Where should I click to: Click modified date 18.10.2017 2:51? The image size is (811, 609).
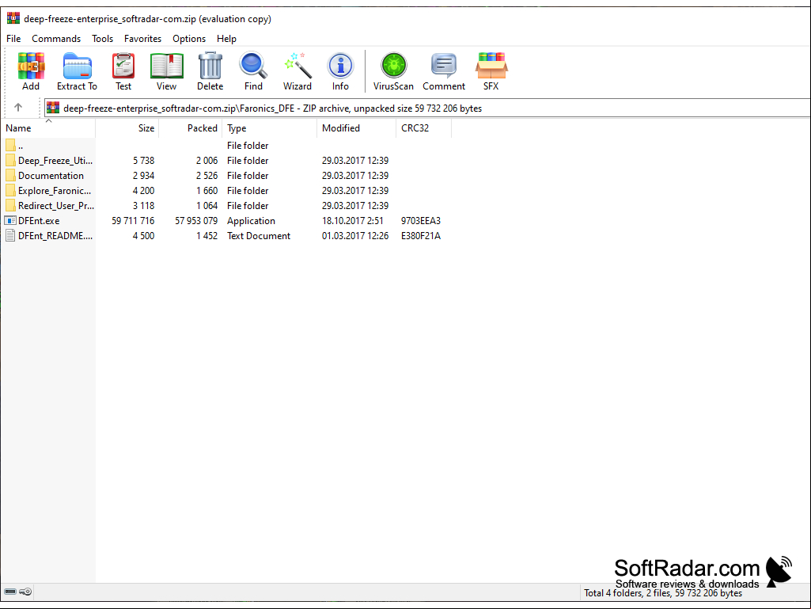click(353, 221)
